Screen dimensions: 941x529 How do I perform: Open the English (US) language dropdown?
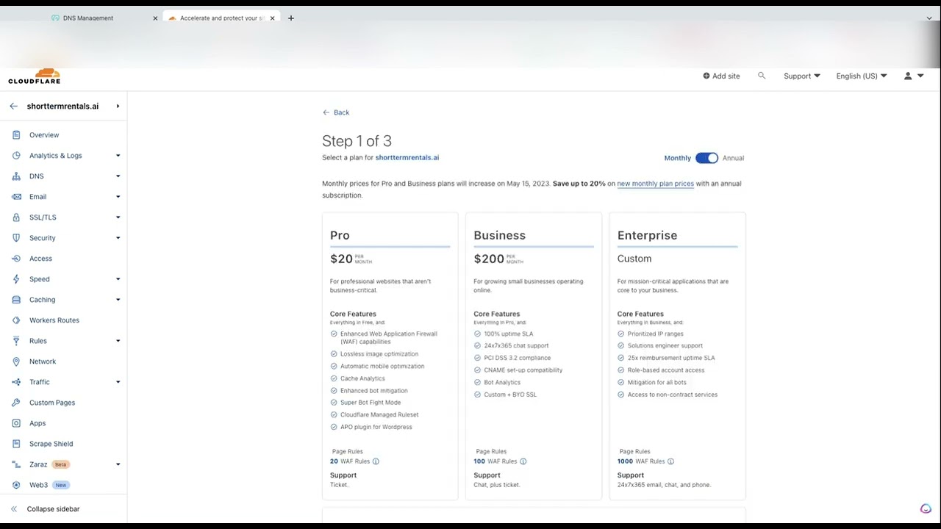861,76
